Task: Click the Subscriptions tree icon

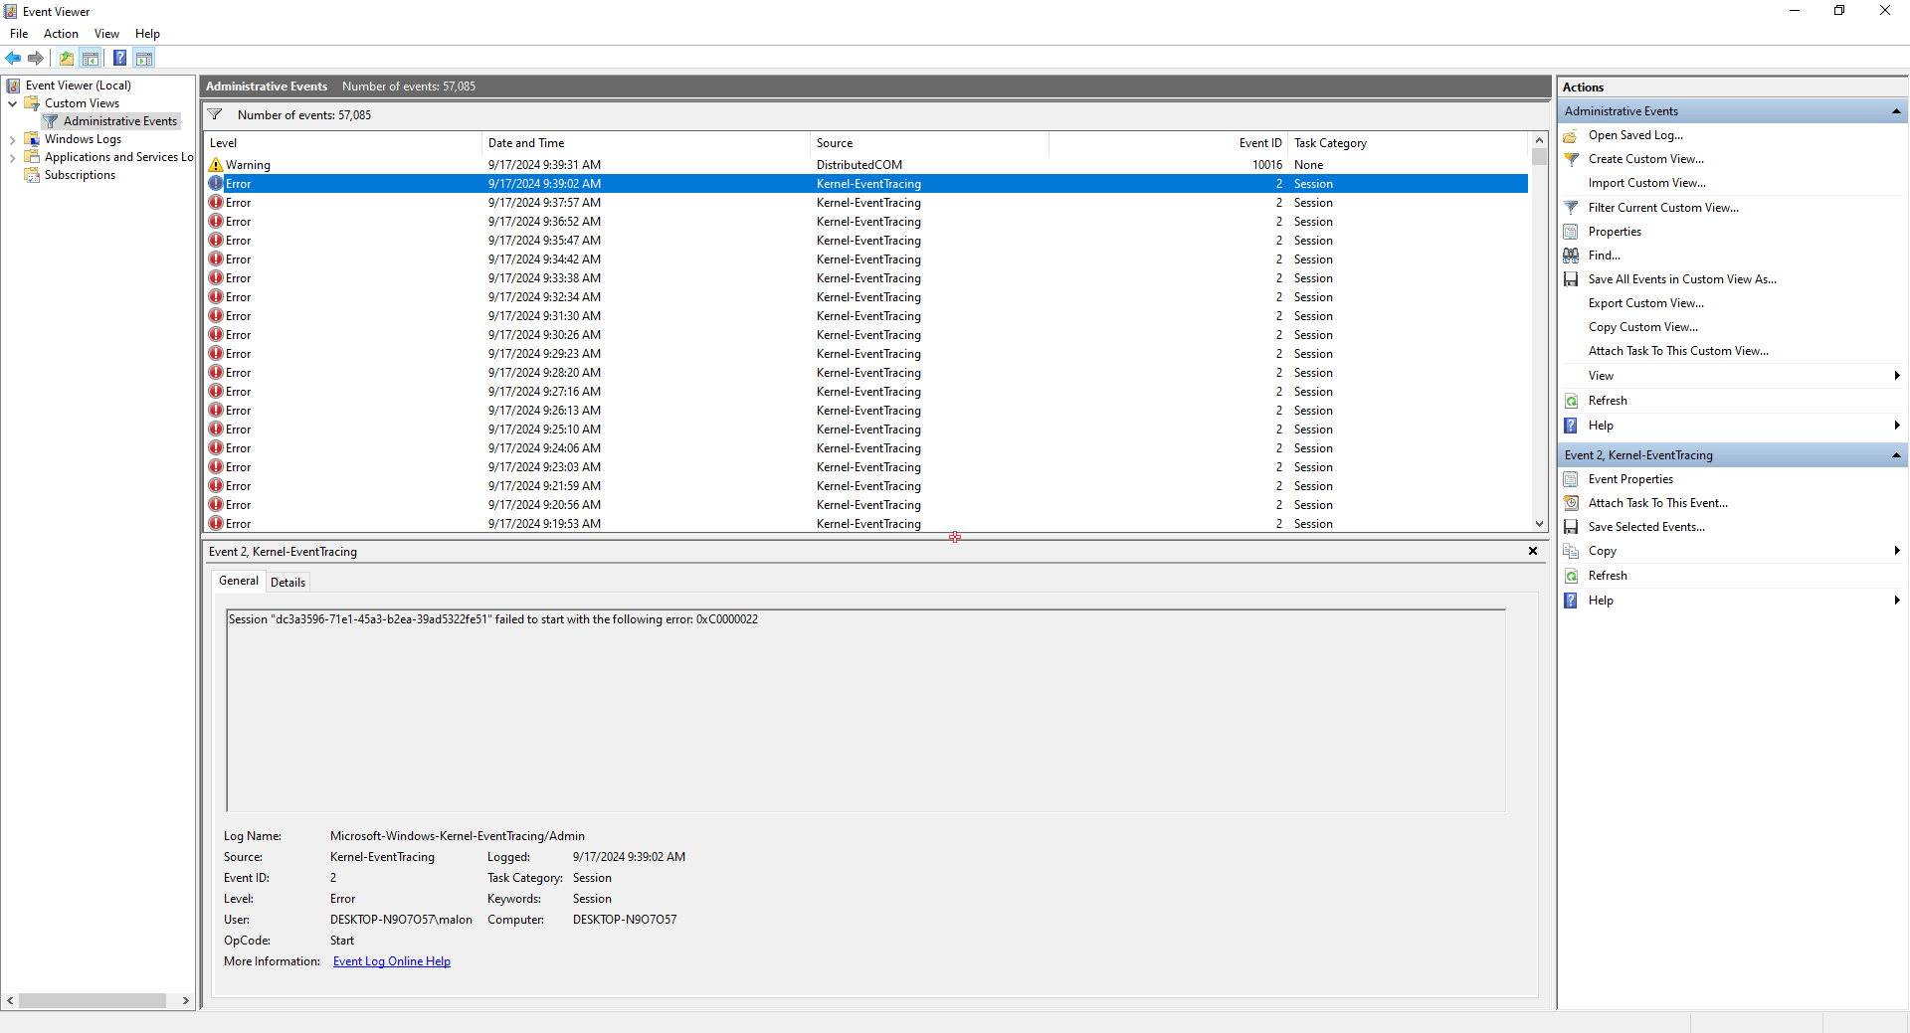Action: pyautogui.click(x=32, y=175)
